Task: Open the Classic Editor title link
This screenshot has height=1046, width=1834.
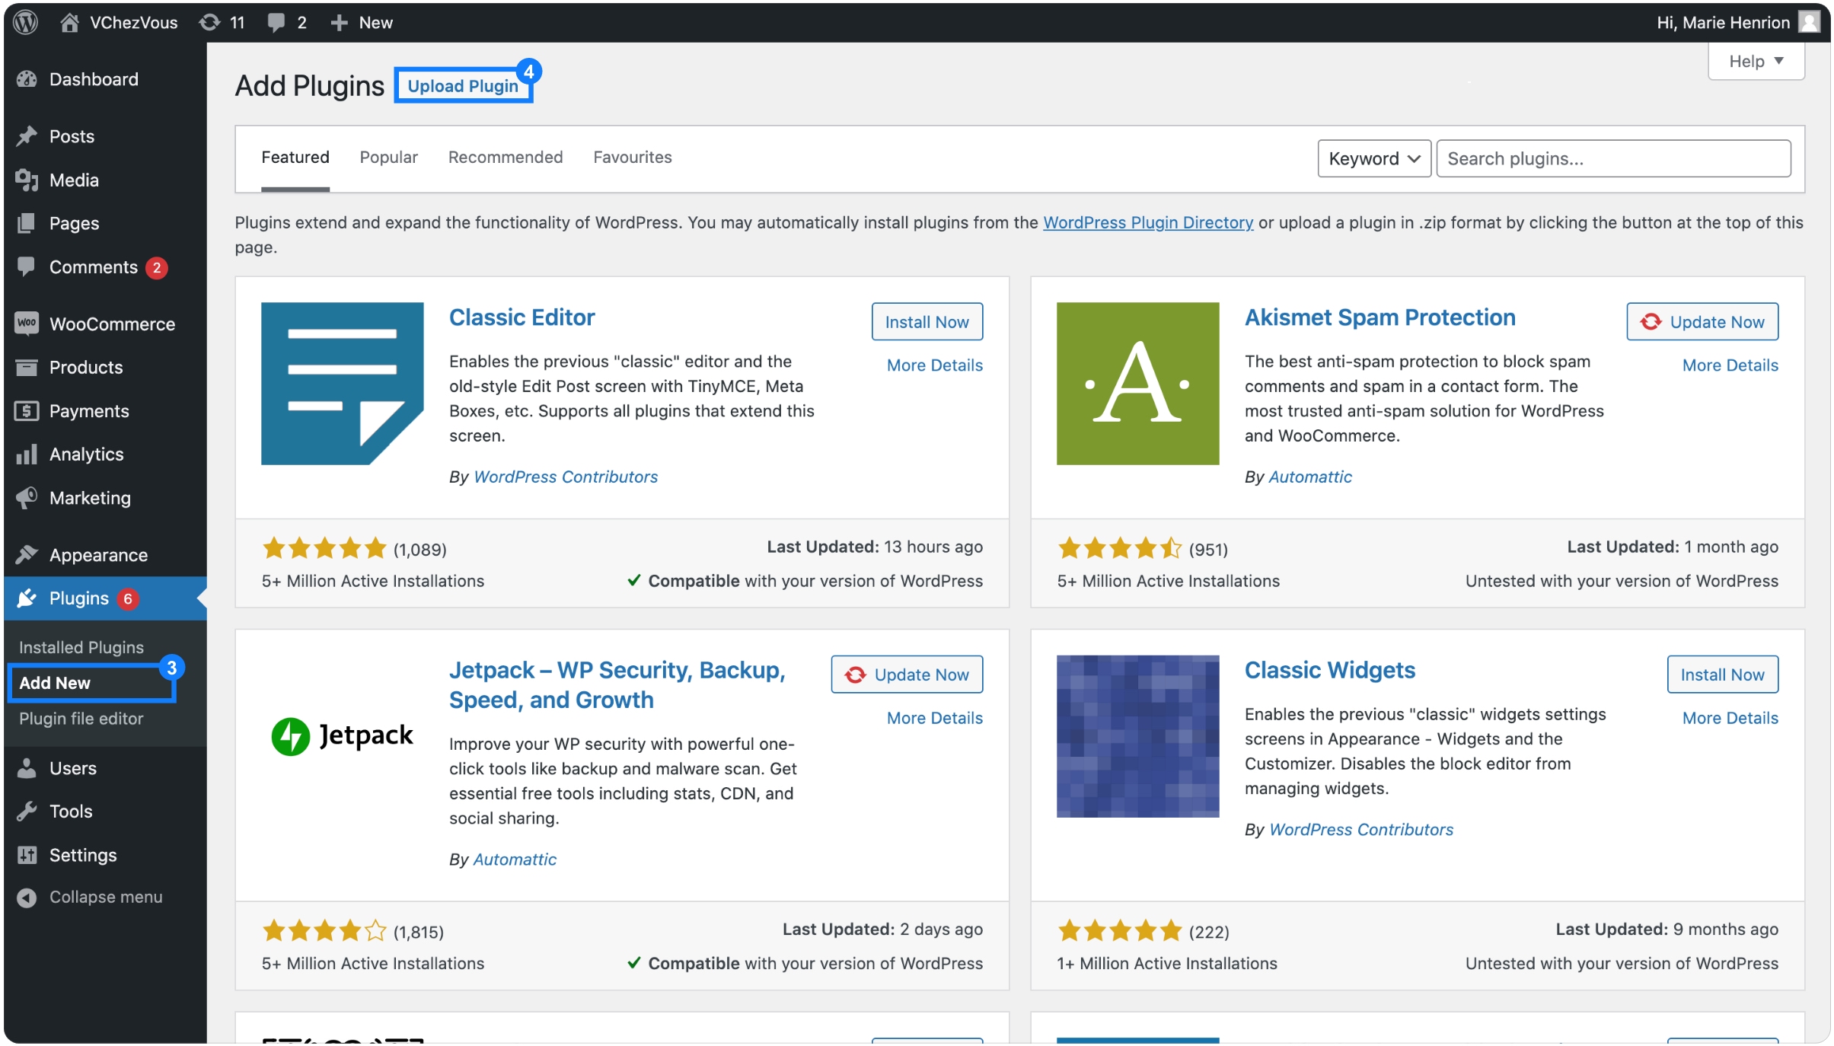Action: coord(521,317)
